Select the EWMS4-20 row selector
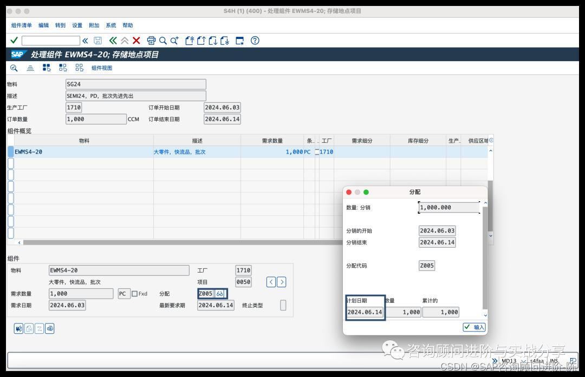Image resolution: width=585 pixels, height=377 pixels. [x=11, y=151]
